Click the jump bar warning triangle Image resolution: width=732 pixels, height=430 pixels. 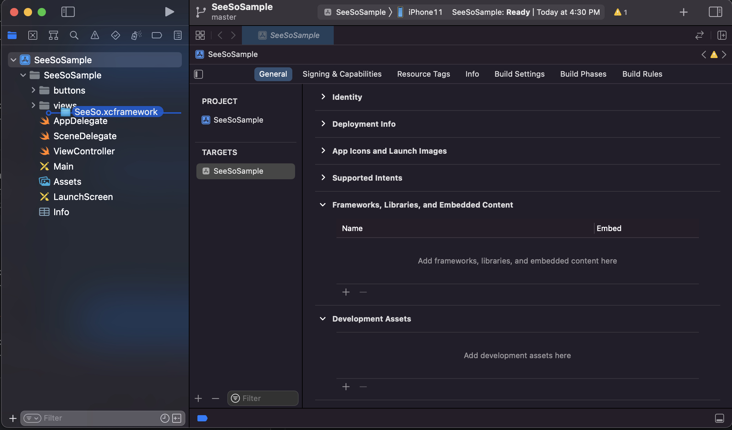coord(714,55)
